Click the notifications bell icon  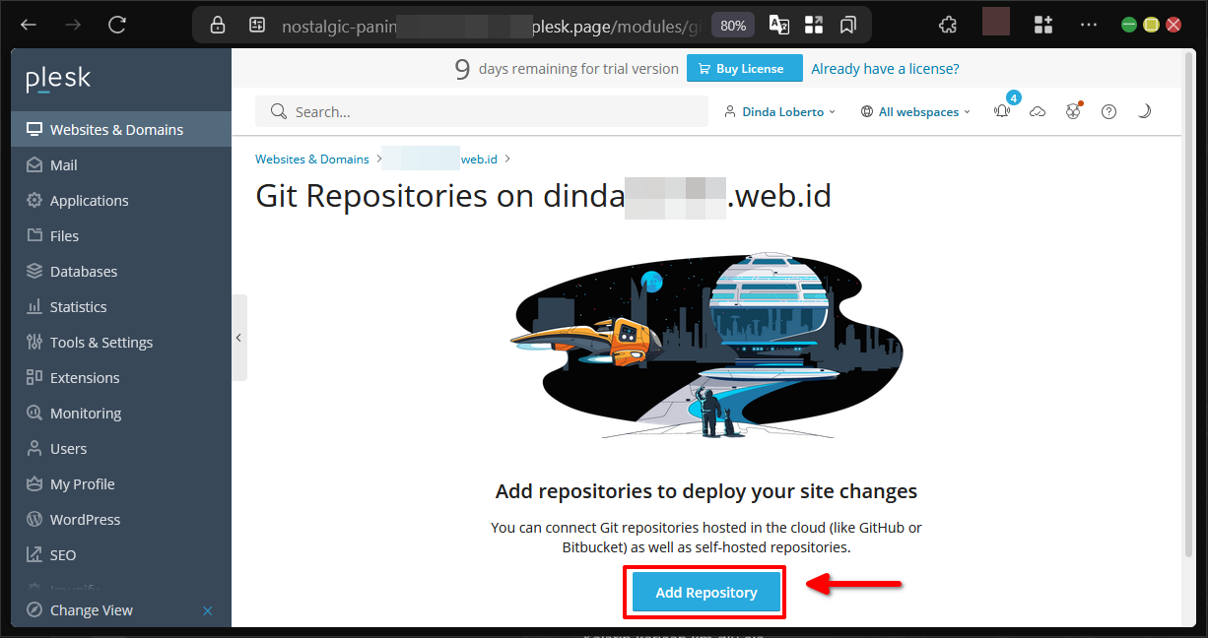coord(1002,112)
